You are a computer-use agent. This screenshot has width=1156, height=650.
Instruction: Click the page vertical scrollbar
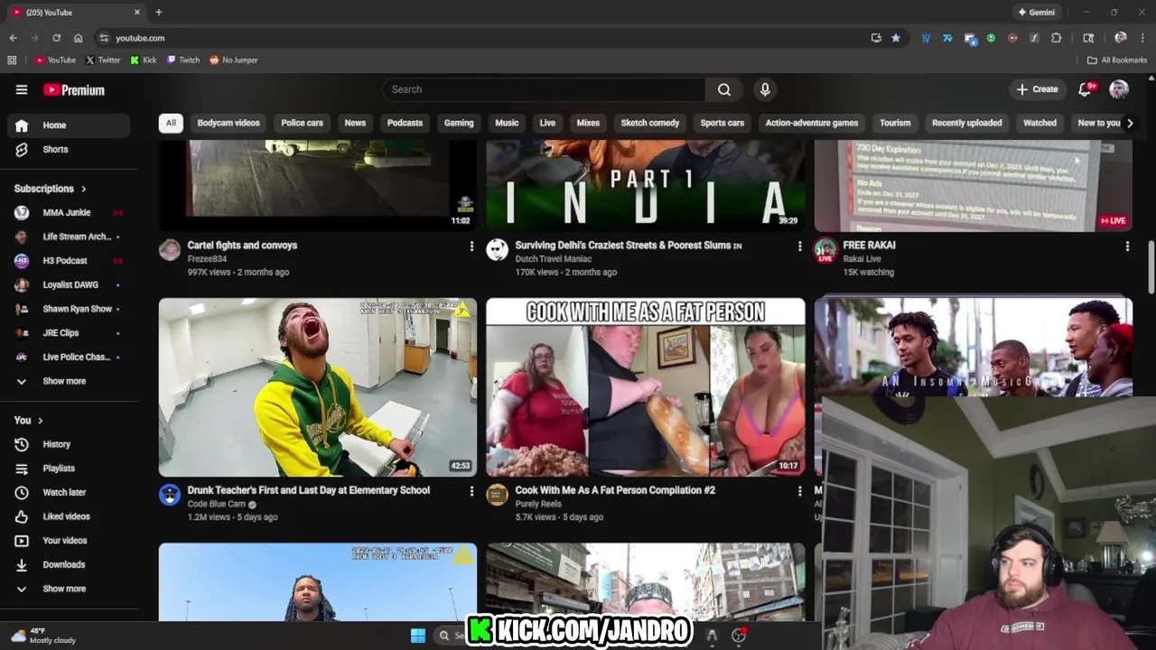pos(1151,267)
